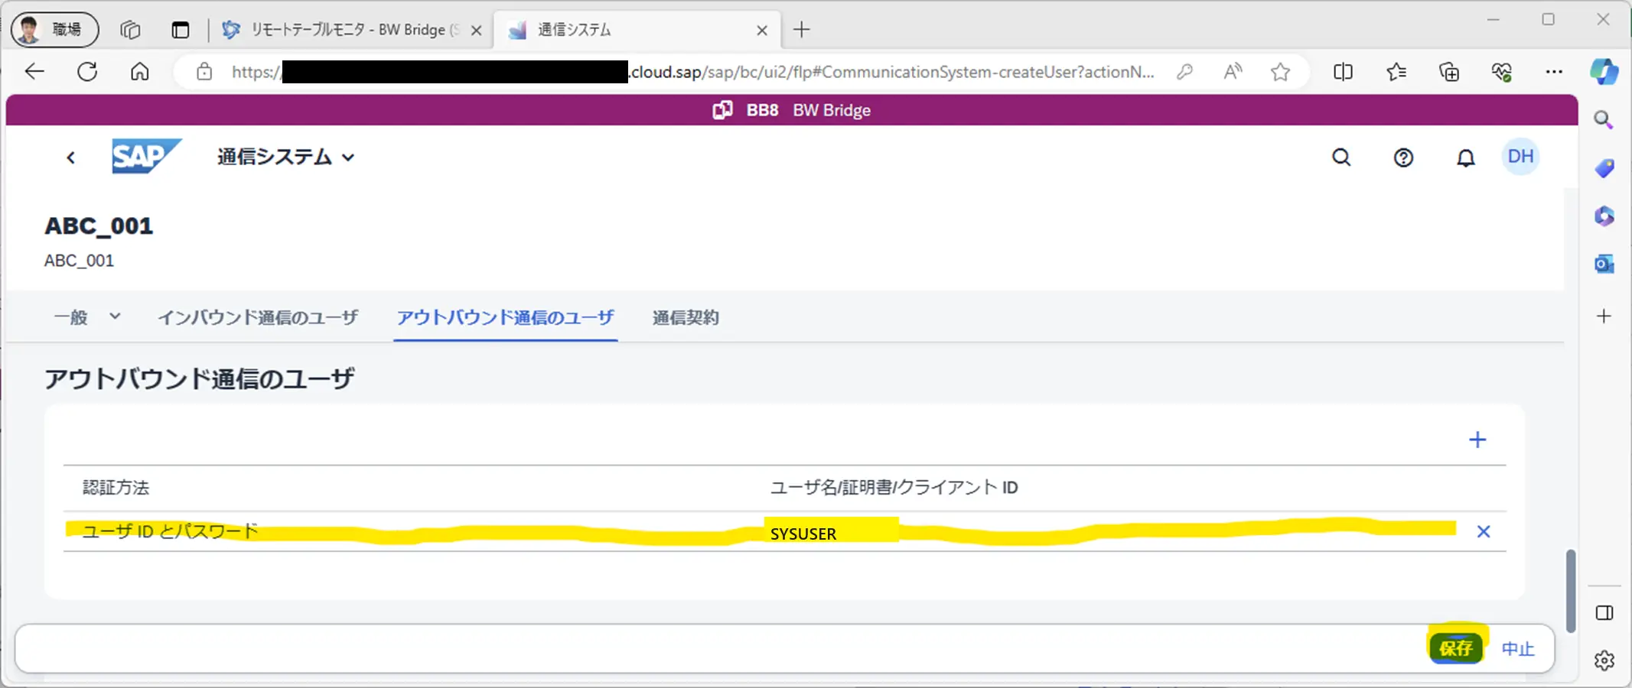Click the SYSUSER cell
The height and width of the screenshot is (688, 1632).
[803, 534]
